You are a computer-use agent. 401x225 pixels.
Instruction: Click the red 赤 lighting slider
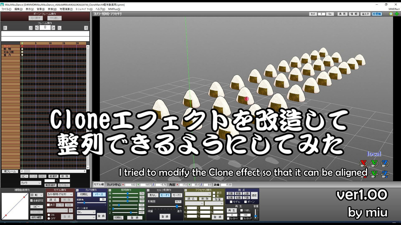click(x=125, y=193)
